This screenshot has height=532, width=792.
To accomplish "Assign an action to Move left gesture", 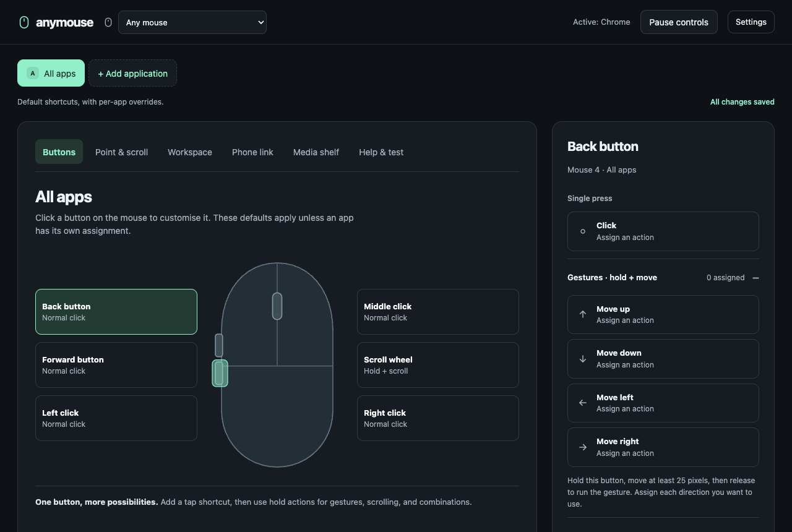I will [x=663, y=403].
